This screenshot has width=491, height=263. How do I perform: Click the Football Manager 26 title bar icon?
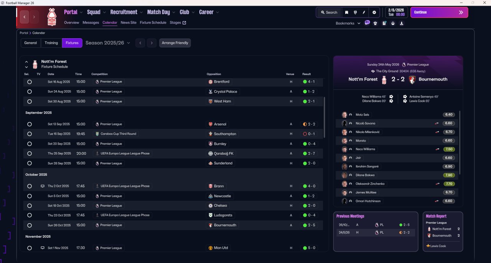[3, 3]
